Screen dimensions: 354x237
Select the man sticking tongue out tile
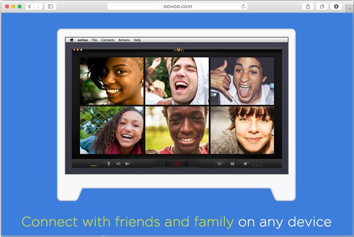242,81
